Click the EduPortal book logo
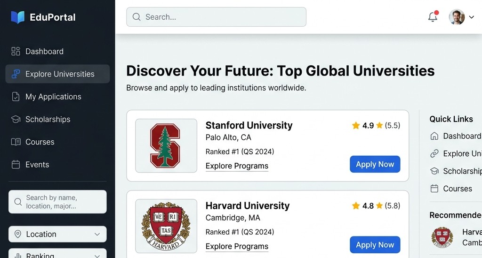 pyautogui.click(x=17, y=17)
